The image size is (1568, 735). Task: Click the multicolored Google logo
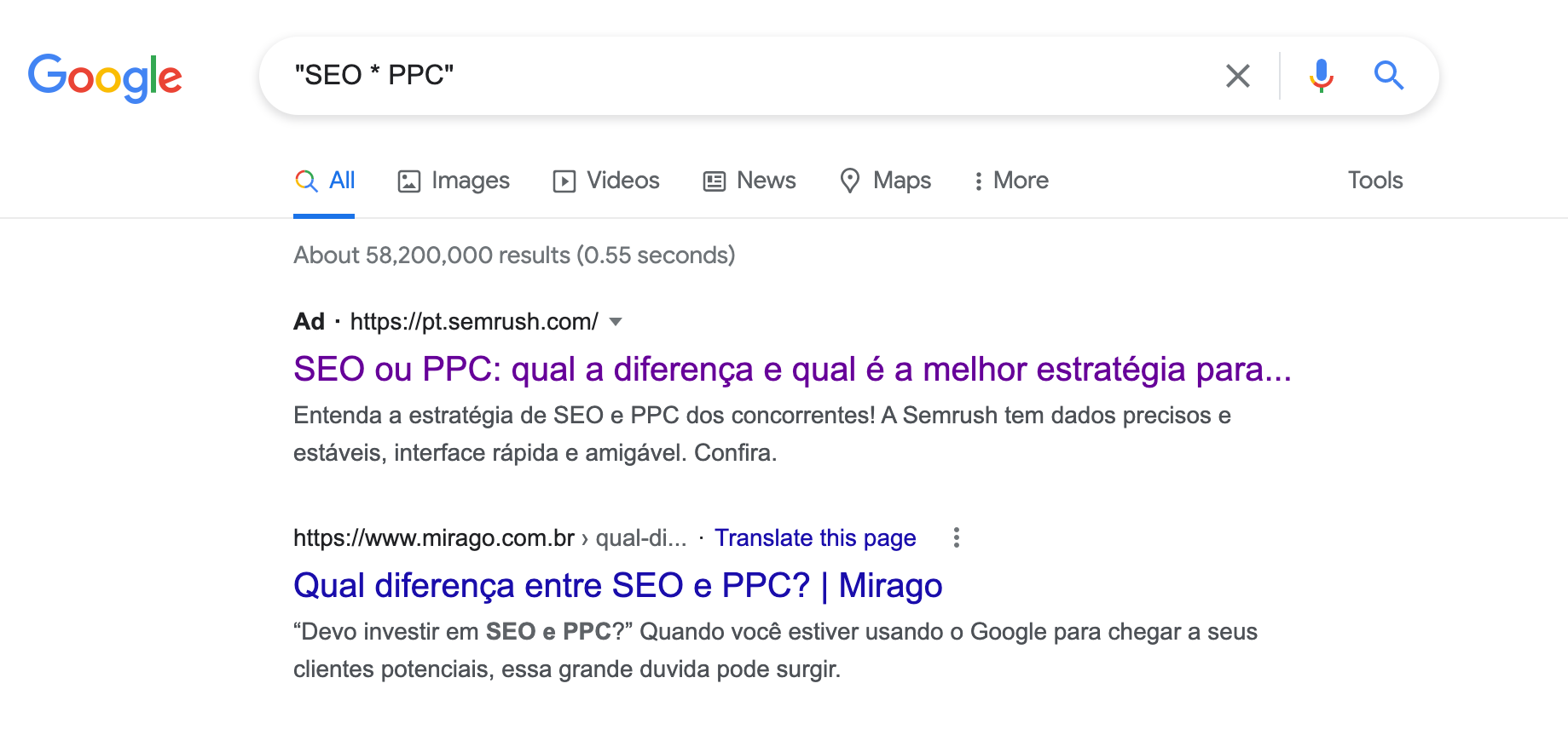[x=105, y=78]
